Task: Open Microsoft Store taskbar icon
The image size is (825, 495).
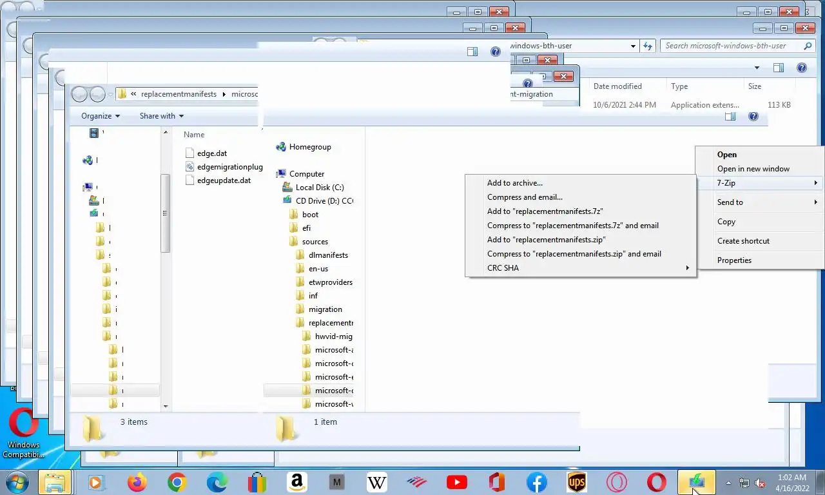Action: 257,482
